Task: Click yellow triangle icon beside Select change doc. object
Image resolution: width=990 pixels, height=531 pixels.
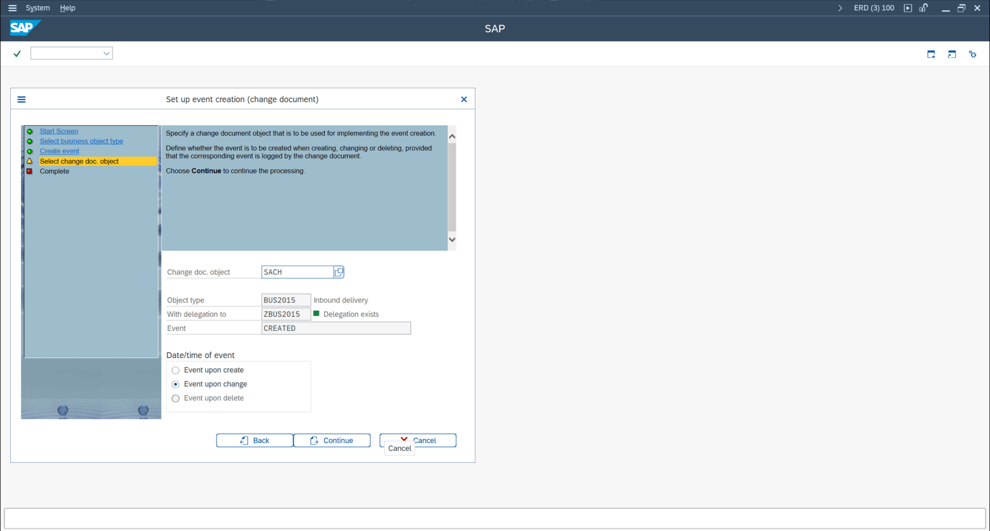Action: tap(30, 161)
